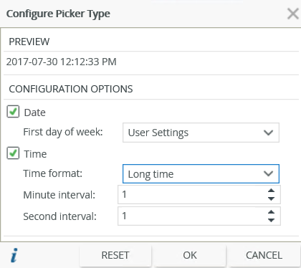Select the preview date-time text
The image size is (301, 268).
point(62,62)
